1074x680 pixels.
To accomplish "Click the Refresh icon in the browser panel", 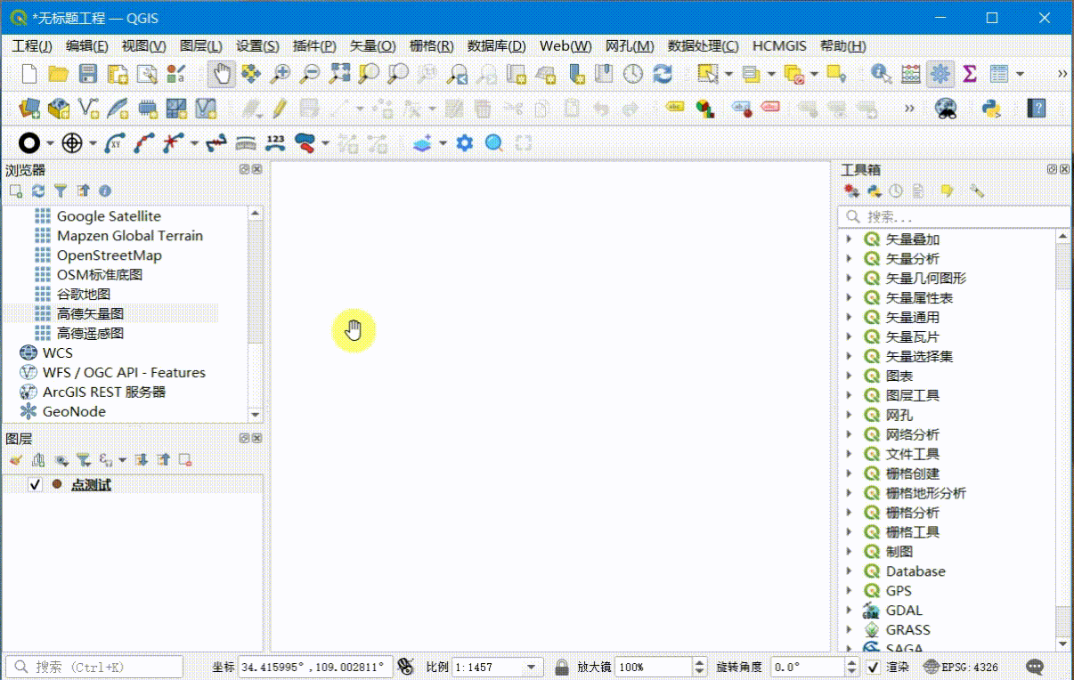I will [38, 190].
